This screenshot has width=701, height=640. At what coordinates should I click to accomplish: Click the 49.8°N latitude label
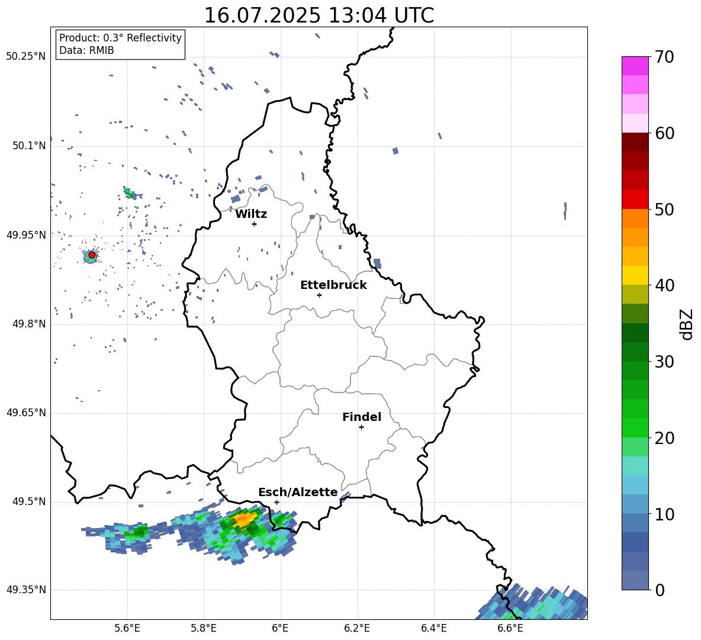click(29, 324)
